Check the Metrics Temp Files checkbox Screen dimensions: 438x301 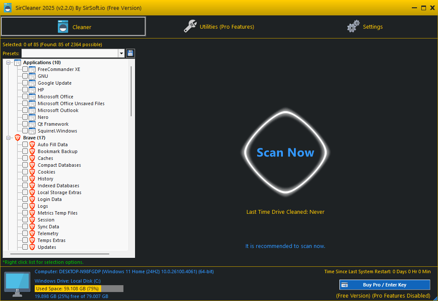point(25,212)
